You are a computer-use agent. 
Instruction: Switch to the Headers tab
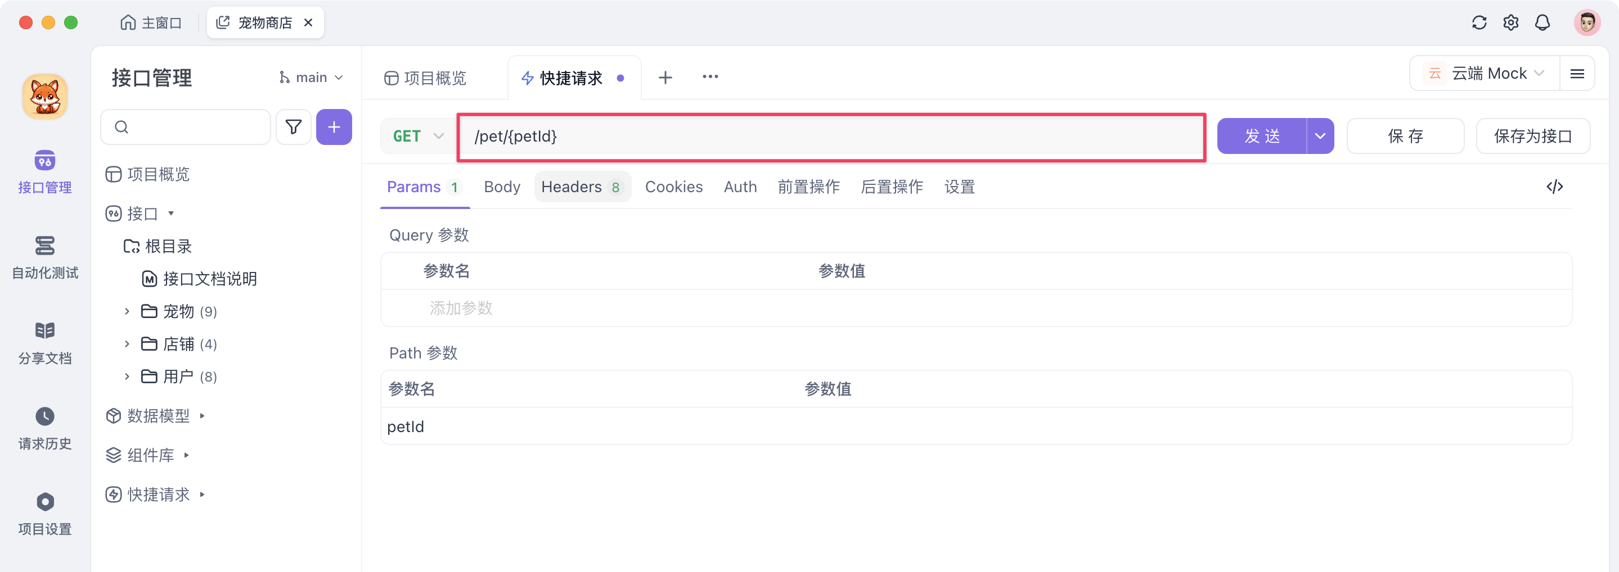tap(573, 187)
